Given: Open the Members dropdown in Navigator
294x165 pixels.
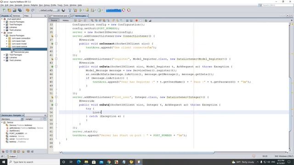Looking at the screenshot, I should pos(12,119).
